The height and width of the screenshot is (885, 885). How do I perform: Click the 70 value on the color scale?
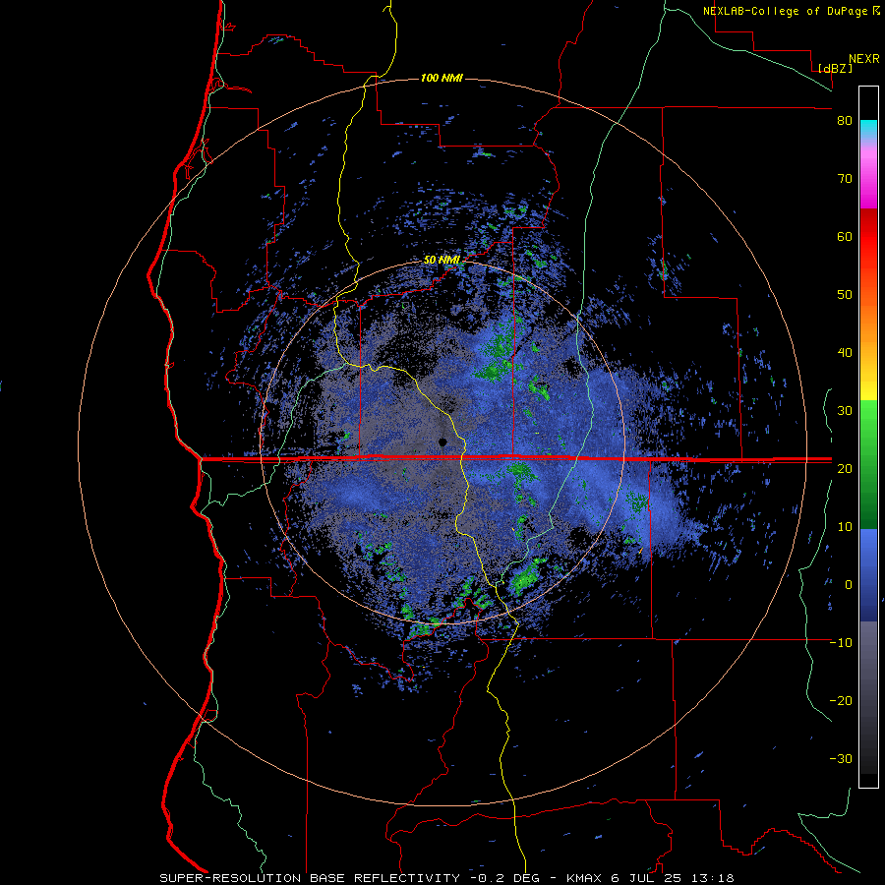pos(845,179)
